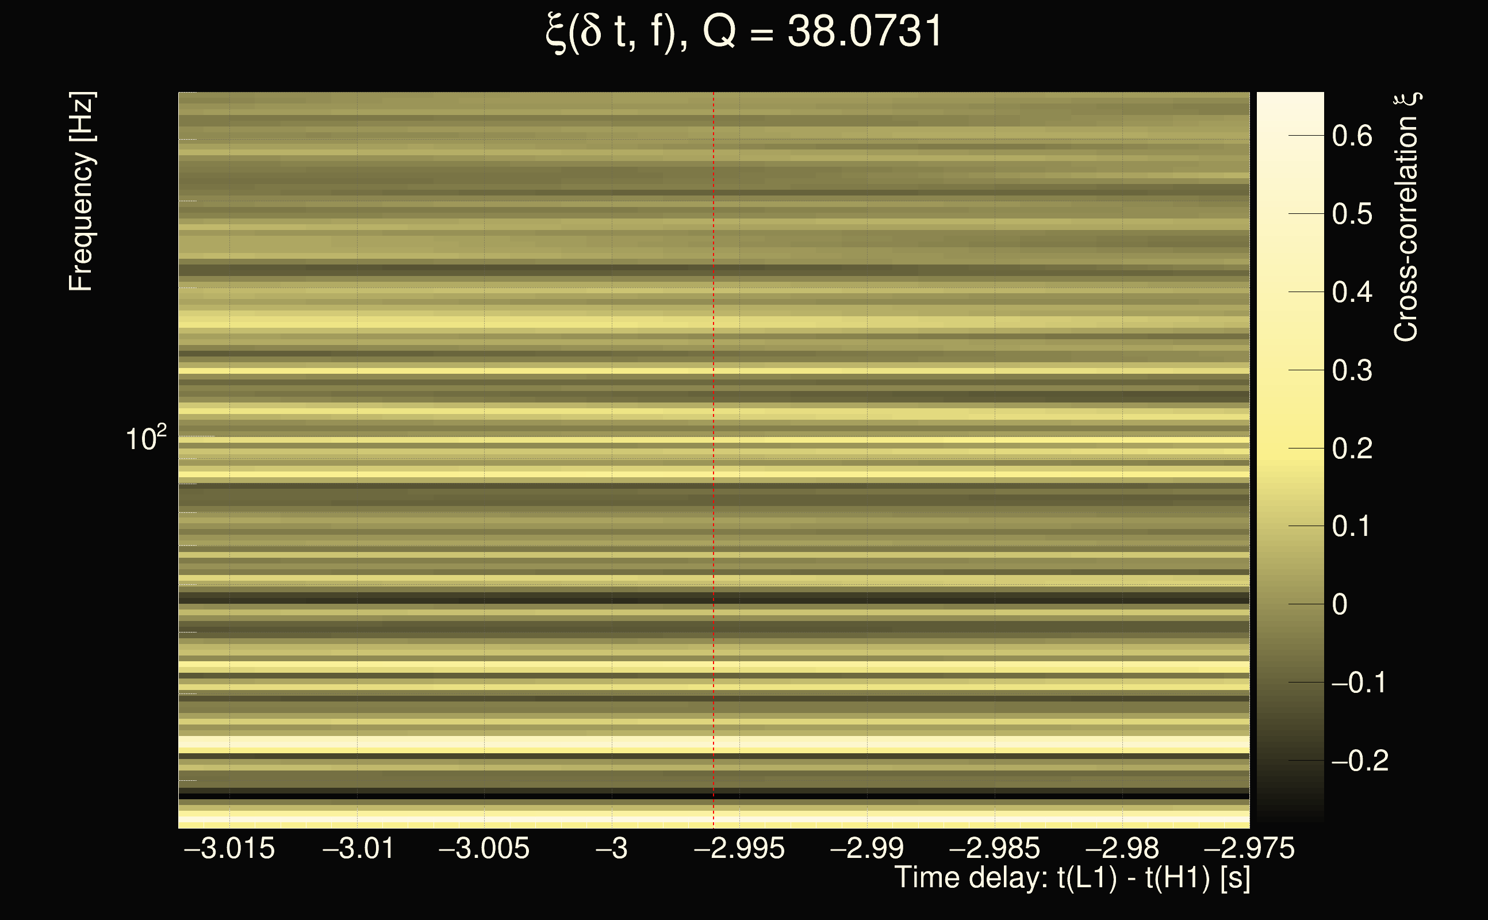Click the –2.975 x-axis tick label
This screenshot has height=920, width=1488.
(x=1249, y=848)
